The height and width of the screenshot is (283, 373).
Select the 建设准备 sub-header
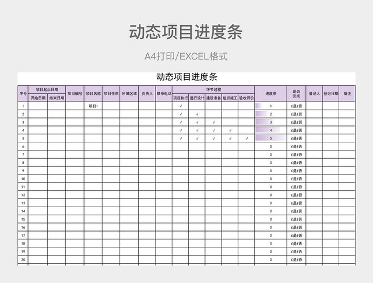pyautogui.click(x=213, y=97)
